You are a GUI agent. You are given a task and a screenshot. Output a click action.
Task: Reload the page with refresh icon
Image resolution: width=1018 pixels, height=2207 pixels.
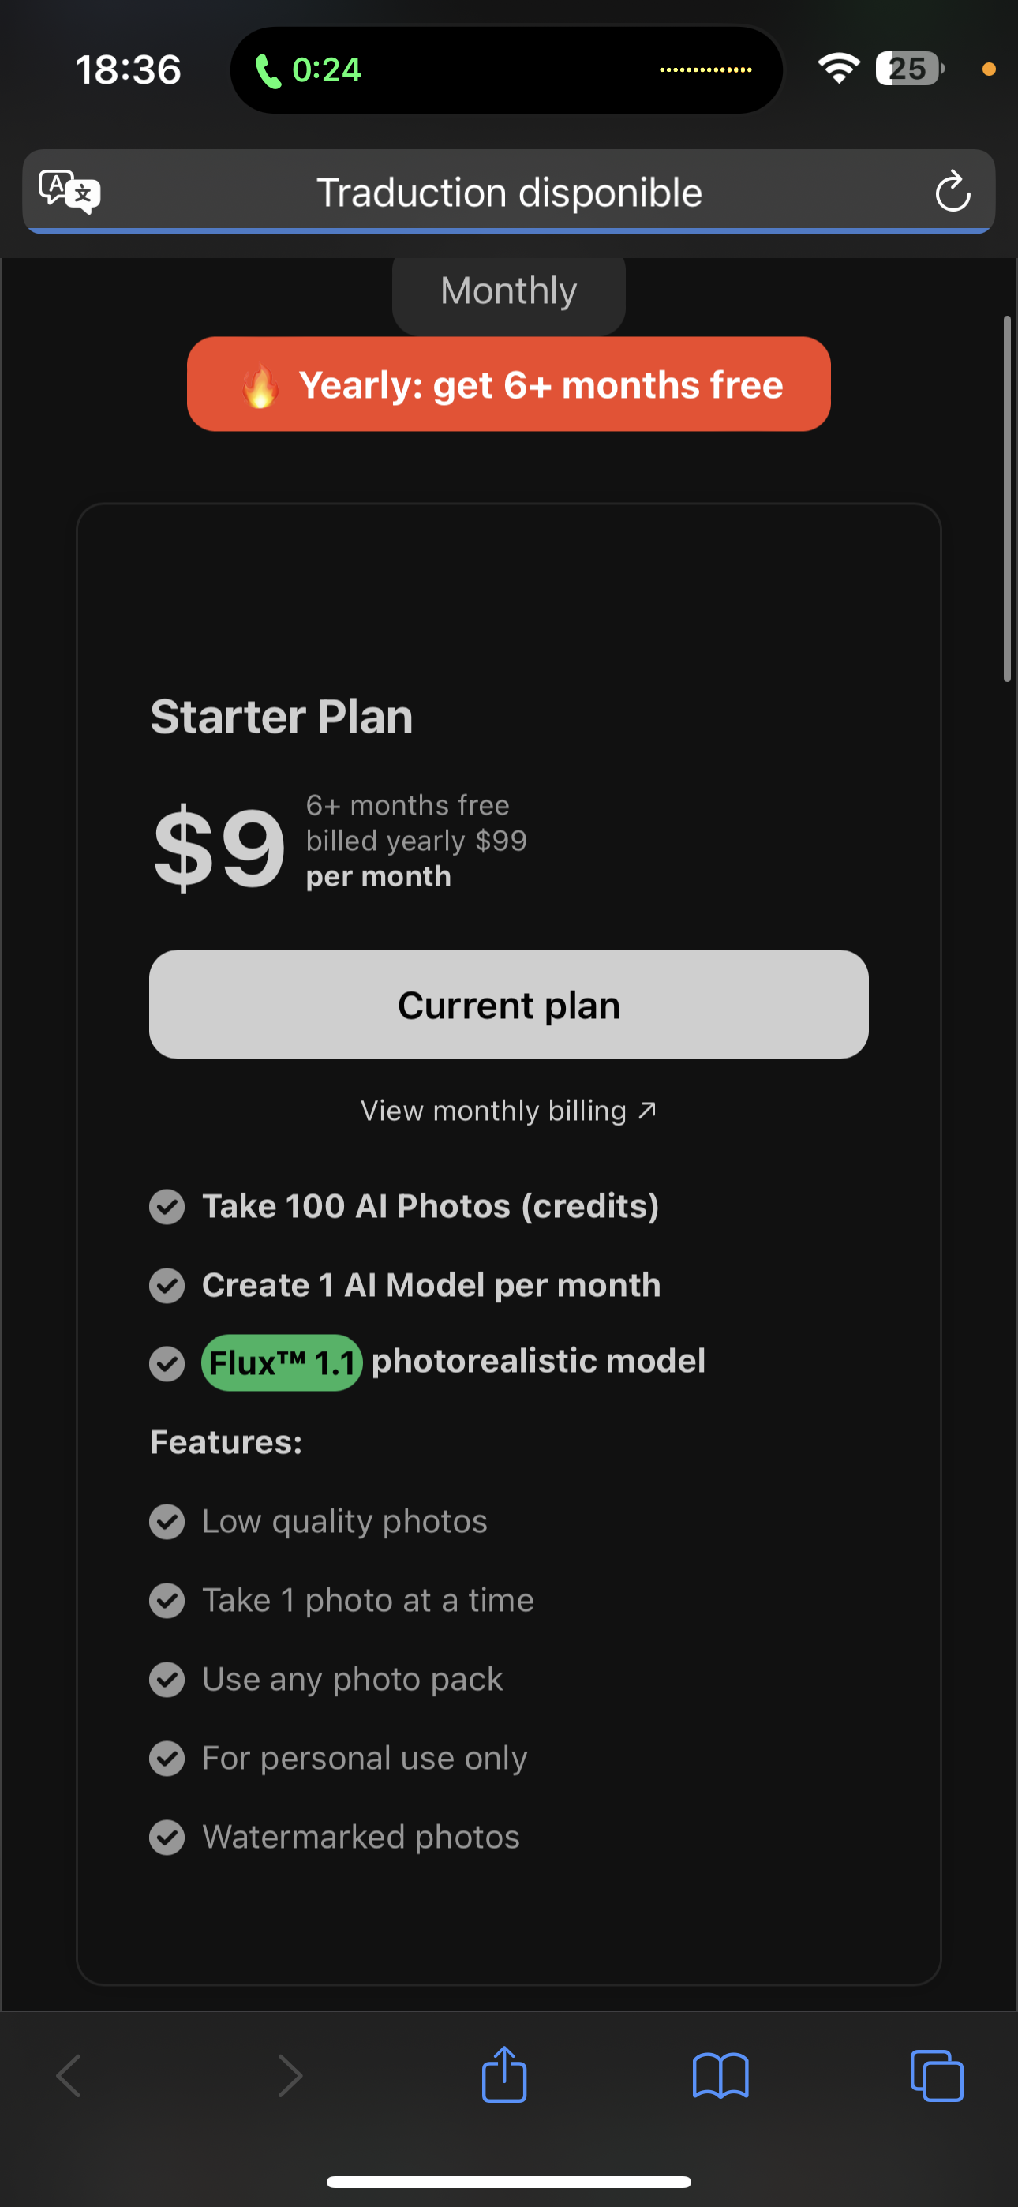coord(952,191)
